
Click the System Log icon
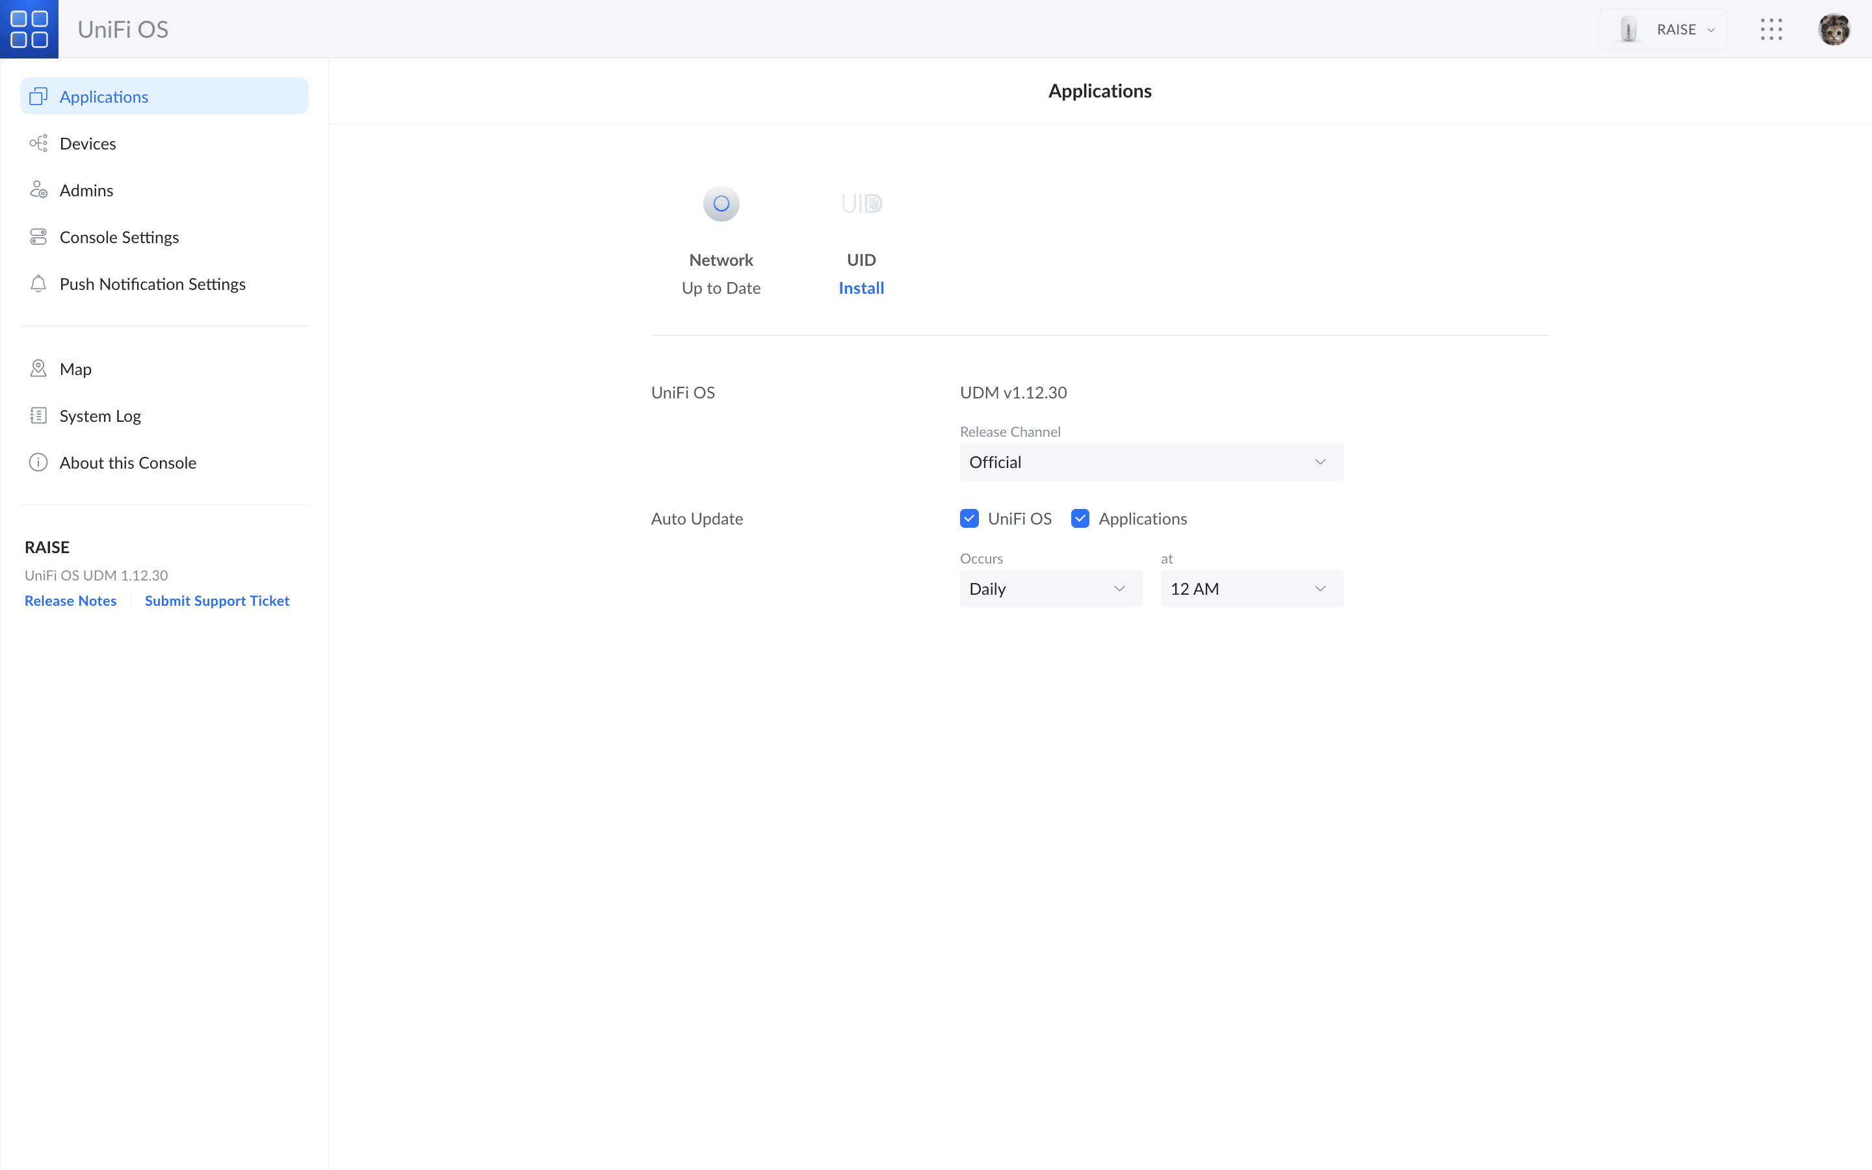38,415
